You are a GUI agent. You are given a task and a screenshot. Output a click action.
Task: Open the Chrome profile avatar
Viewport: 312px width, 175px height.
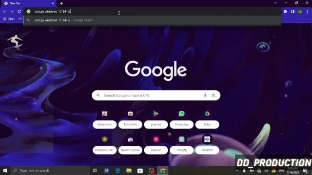click(x=300, y=12)
